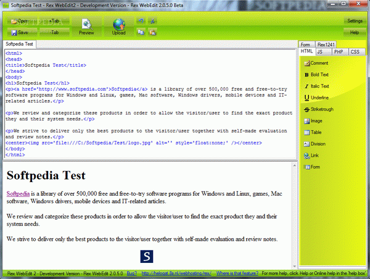Insert a Link tag
Screen dimensions: 370x279
tap(311, 156)
